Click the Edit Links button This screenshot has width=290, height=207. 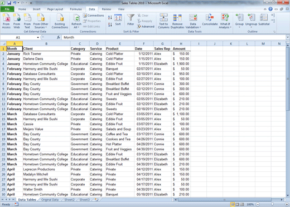click(x=91, y=27)
